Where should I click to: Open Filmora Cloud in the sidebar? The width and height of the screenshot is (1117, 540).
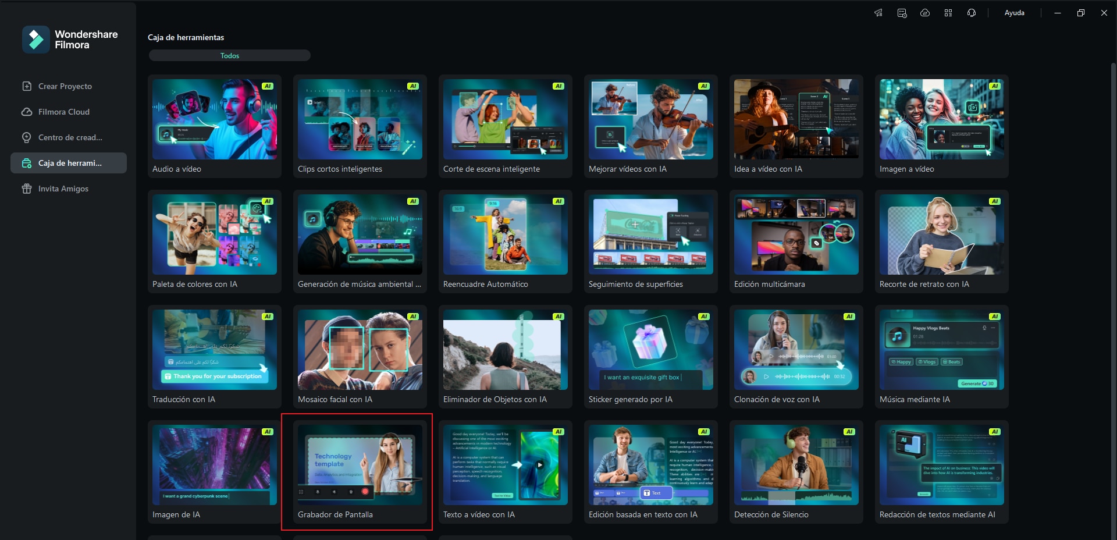click(x=64, y=112)
